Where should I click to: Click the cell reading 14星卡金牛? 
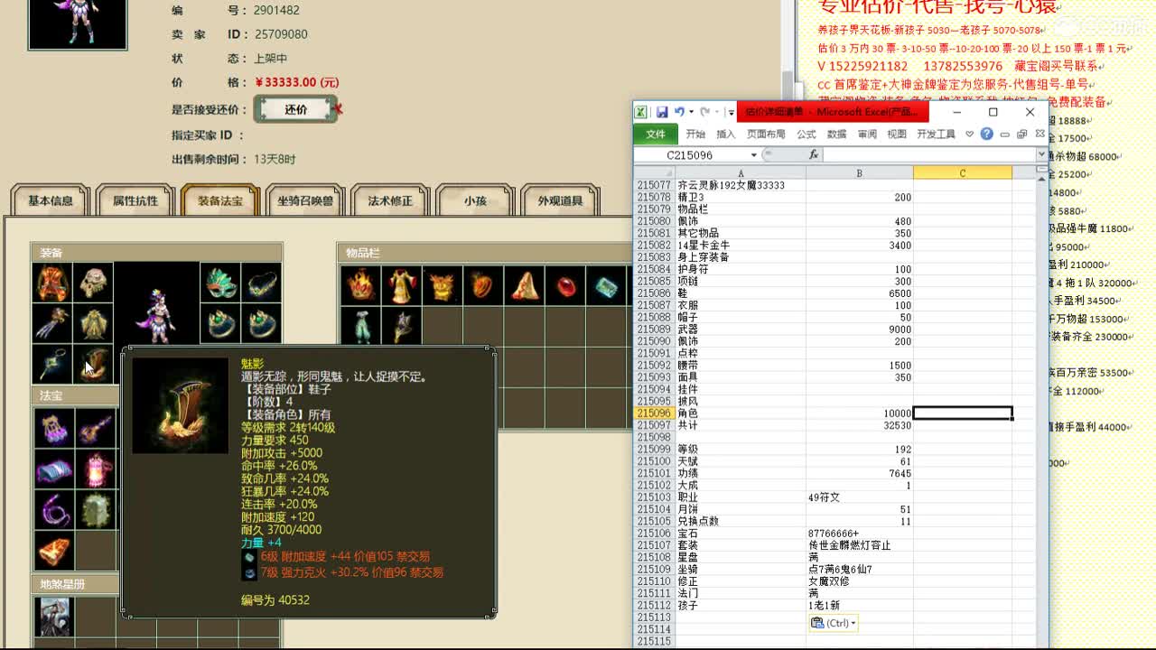741,246
